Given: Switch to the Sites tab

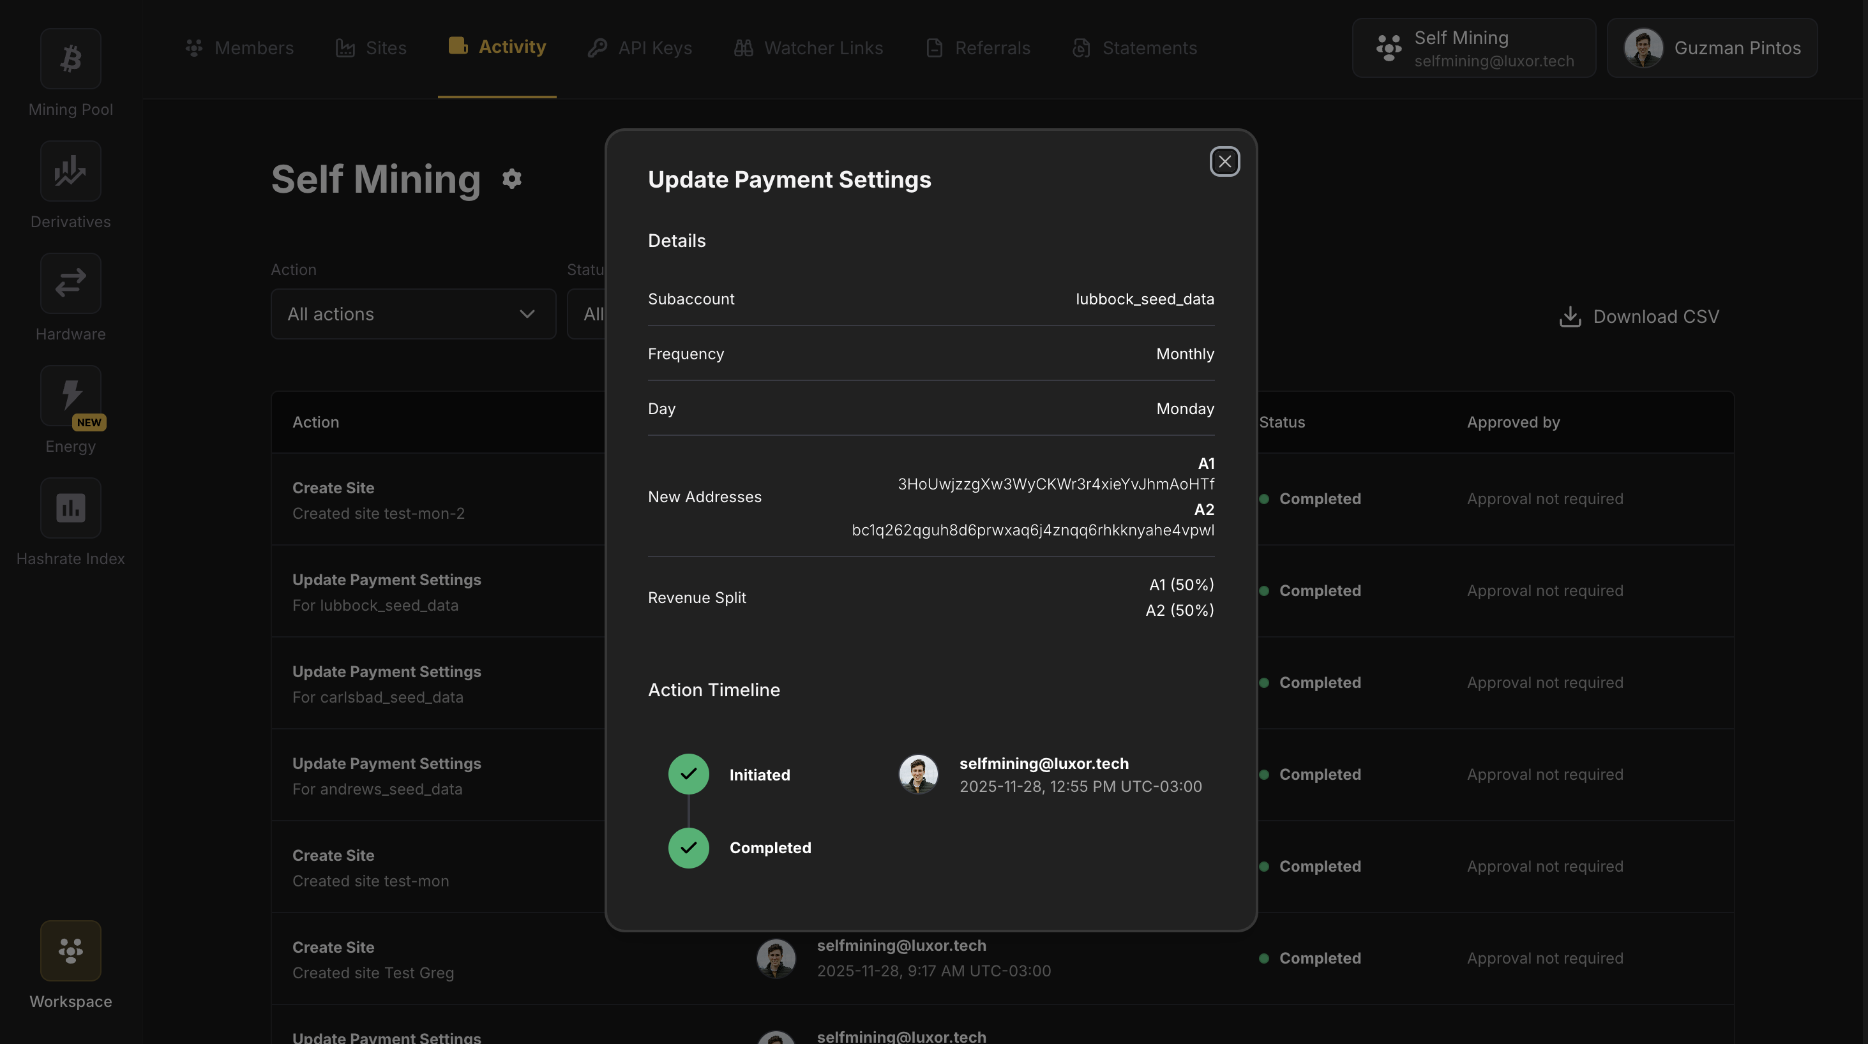Looking at the screenshot, I should (x=370, y=48).
